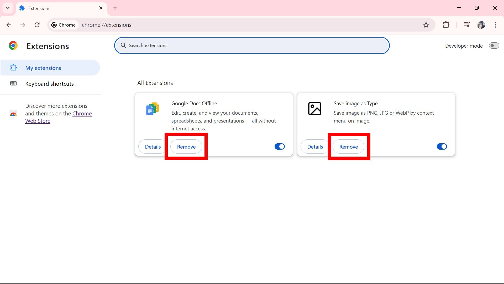
Task: Remove Google Docs Offline extension
Action: tap(186, 146)
